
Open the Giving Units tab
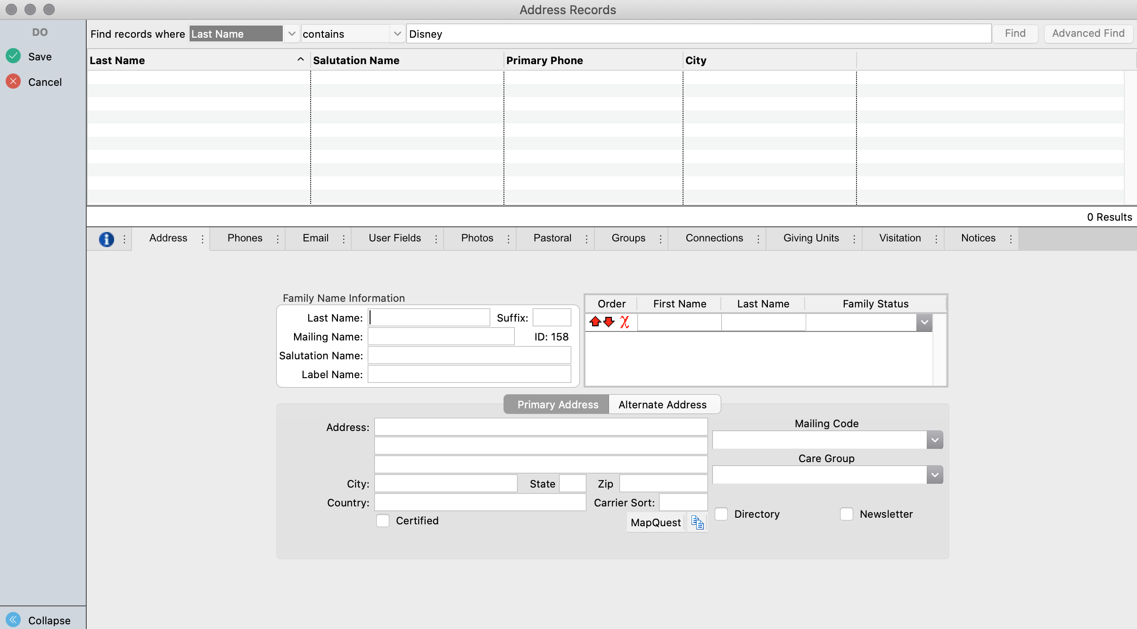[811, 238]
